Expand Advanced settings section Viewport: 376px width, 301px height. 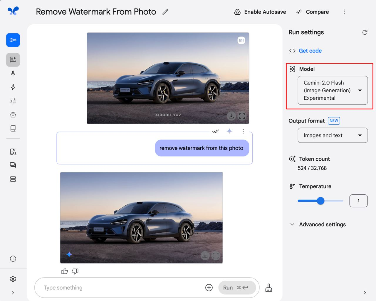click(x=318, y=225)
